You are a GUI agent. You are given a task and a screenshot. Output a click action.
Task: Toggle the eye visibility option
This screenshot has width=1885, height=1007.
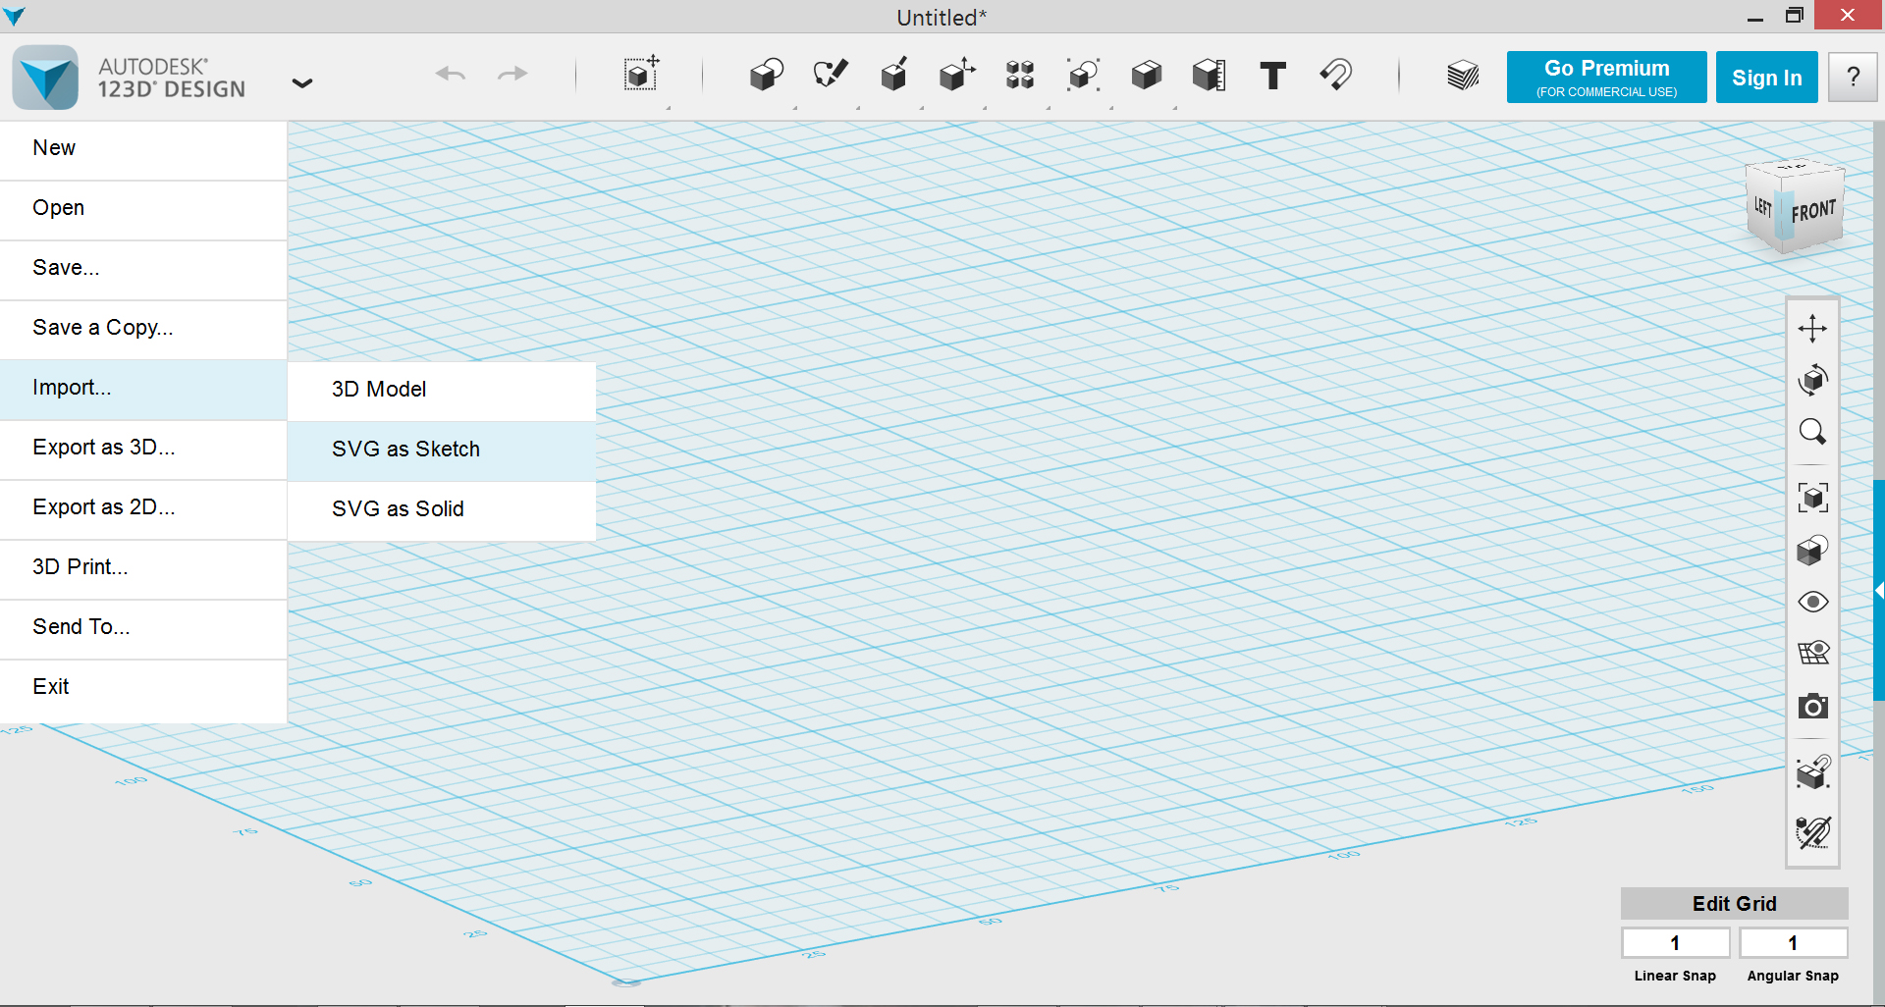click(1812, 602)
